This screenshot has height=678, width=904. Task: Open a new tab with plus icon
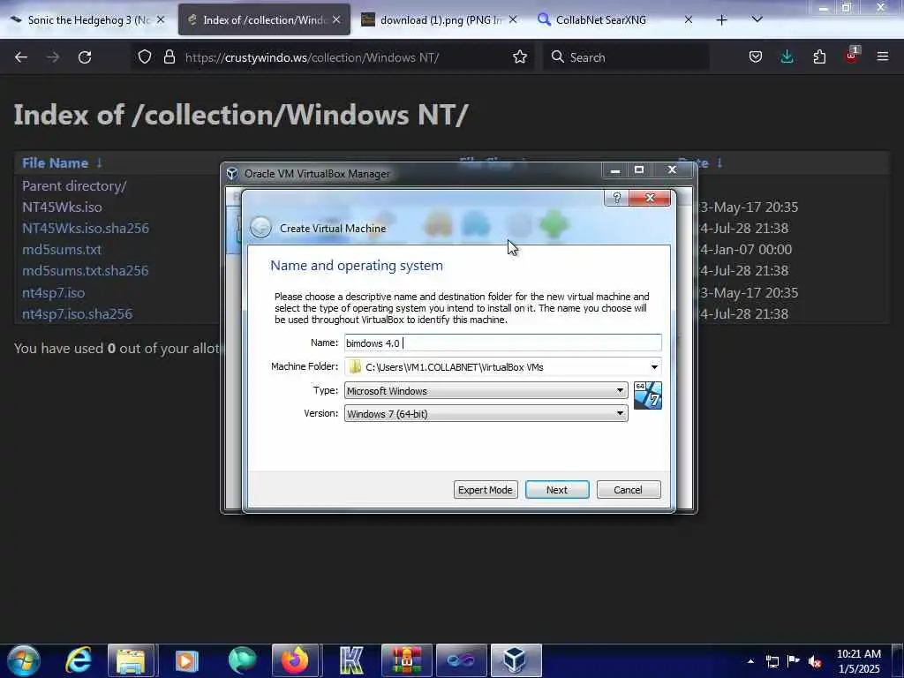(x=721, y=19)
